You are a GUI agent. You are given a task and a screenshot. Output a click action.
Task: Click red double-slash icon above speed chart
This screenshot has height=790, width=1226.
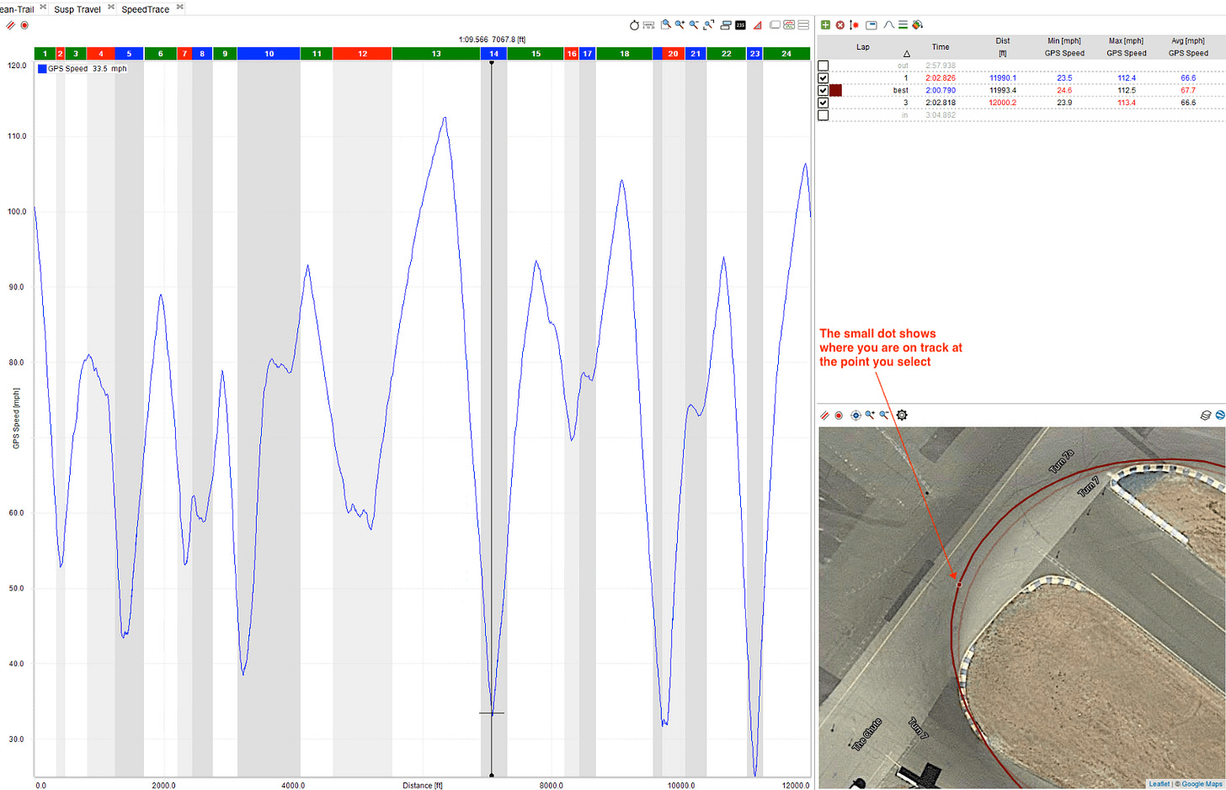click(11, 25)
